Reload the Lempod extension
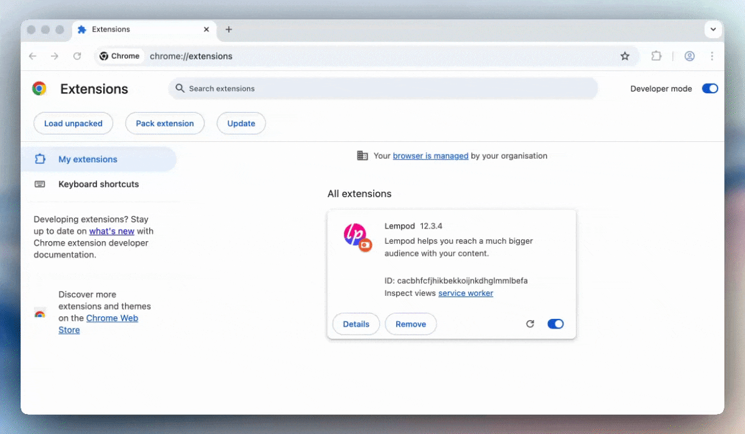This screenshot has width=745, height=434. [530, 324]
